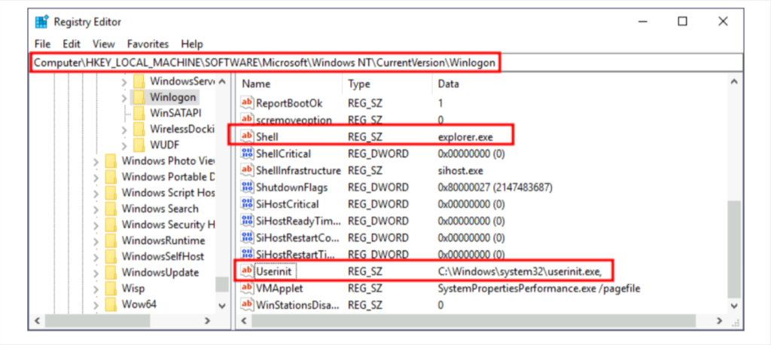Click the binary icon beside ShellCritical value

click(247, 153)
